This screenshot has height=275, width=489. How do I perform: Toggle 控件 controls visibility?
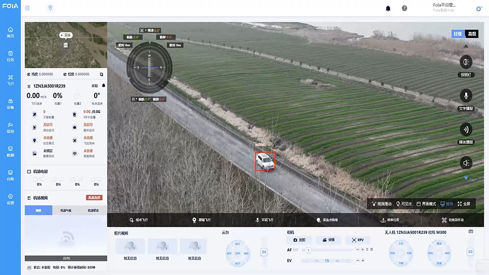[x=446, y=204]
